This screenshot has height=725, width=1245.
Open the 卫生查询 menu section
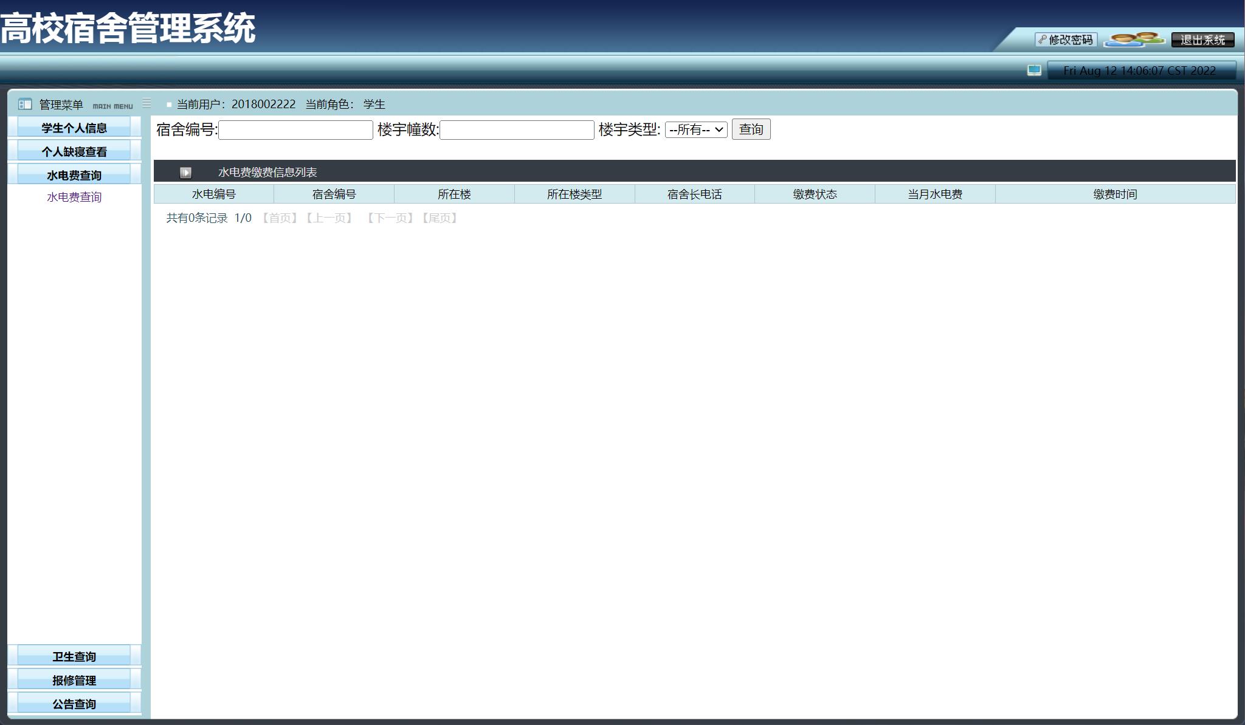pyautogui.click(x=73, y=655)
